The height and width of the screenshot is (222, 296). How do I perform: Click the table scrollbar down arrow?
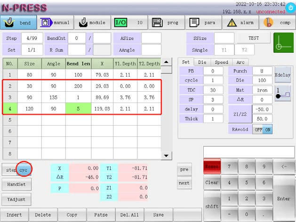(165, 156)
